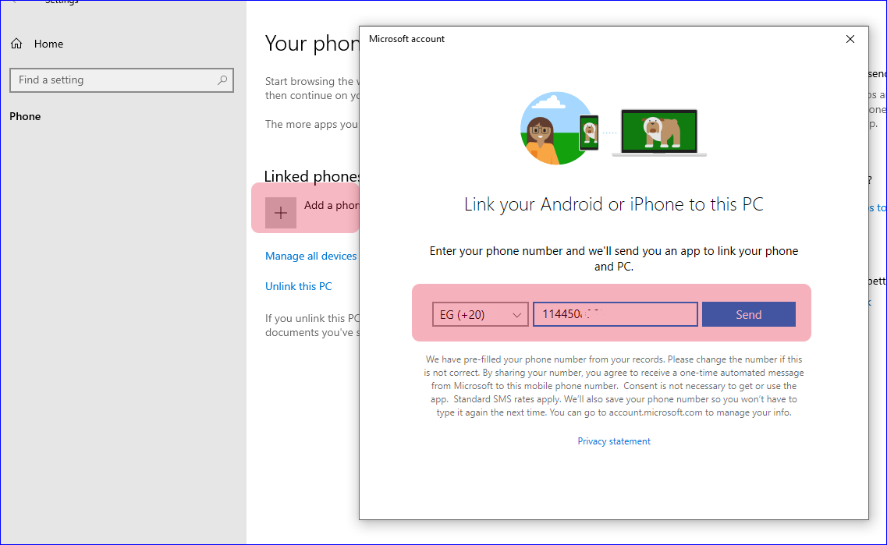Open Manage all devices link
887x545 pixels.
[310, 256]
